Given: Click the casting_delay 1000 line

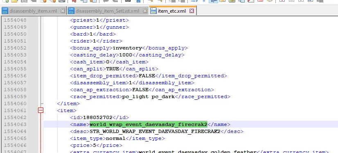Looking at the screenshot, I should point(127,55).
